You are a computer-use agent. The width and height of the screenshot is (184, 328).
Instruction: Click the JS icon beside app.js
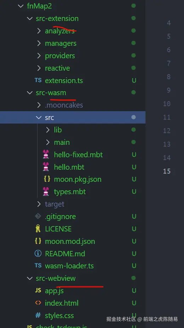(38, 290)
